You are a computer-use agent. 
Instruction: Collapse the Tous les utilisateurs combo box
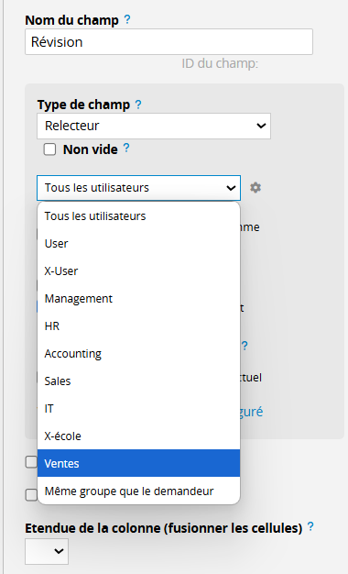pyautogui.click(x=138, y=188)
